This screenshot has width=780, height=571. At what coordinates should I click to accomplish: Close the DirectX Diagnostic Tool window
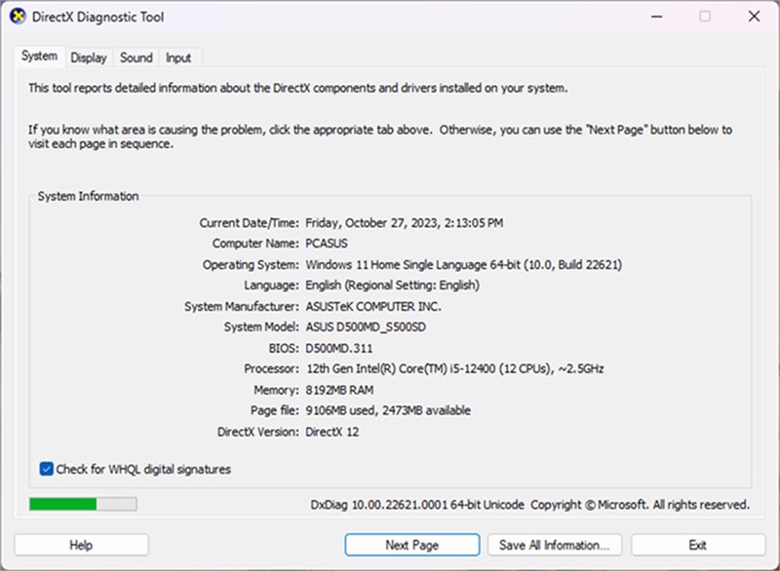754,17
